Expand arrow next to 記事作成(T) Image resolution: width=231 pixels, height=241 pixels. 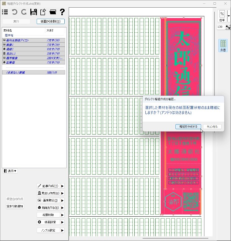pos(62,186)
